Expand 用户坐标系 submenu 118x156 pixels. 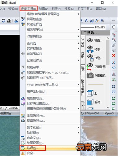tap(50, 91)
